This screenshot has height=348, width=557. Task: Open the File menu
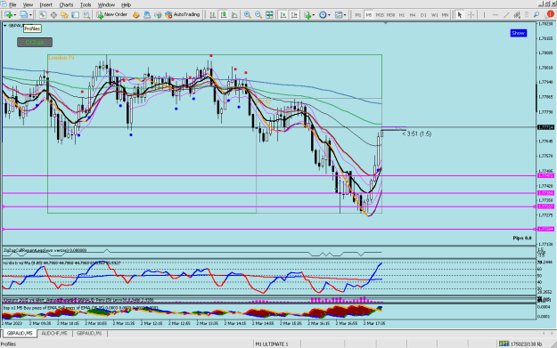[x=12, y=4]
